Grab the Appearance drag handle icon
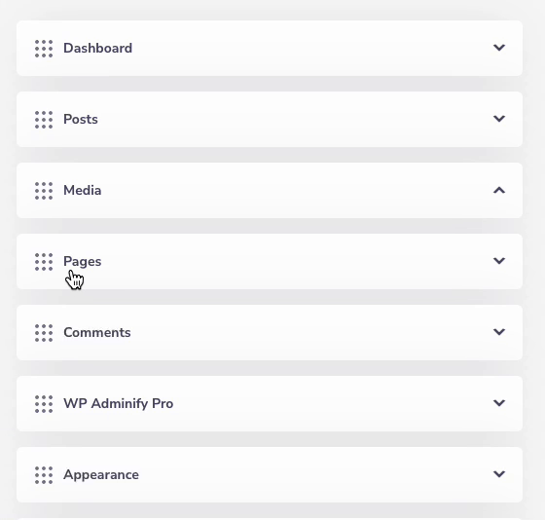 click(44, 475)
